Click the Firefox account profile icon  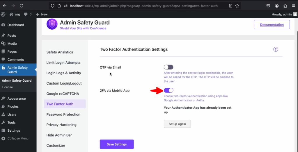[x=276, y=6]
